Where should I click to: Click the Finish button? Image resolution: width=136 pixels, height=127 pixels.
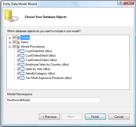coord(95,117)
